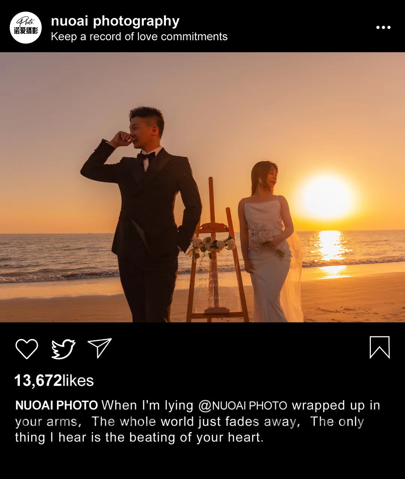Image resolution: width=405 pixels, height=479 pixels.
Task: Click the "Keep a record of love commitments" tagline
Action: coord(139,37)
